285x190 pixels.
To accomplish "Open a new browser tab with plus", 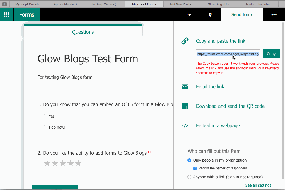I will [282, 4].
